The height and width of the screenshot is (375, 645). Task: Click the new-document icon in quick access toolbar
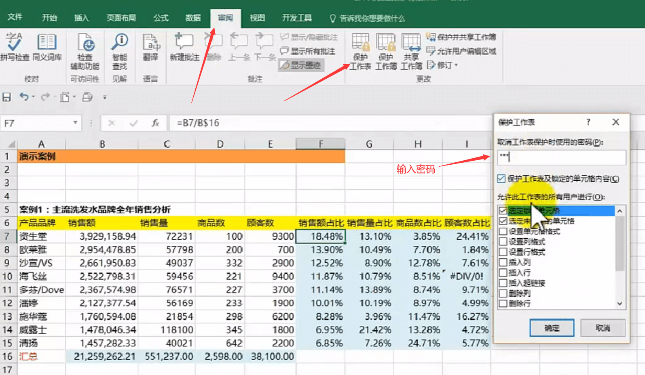65,97
